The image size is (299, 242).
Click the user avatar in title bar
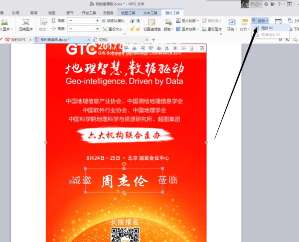point(245,4)
